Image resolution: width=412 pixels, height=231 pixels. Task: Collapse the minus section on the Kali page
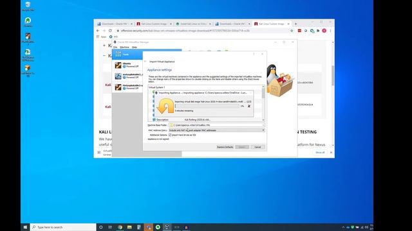(x=104, y=56)
